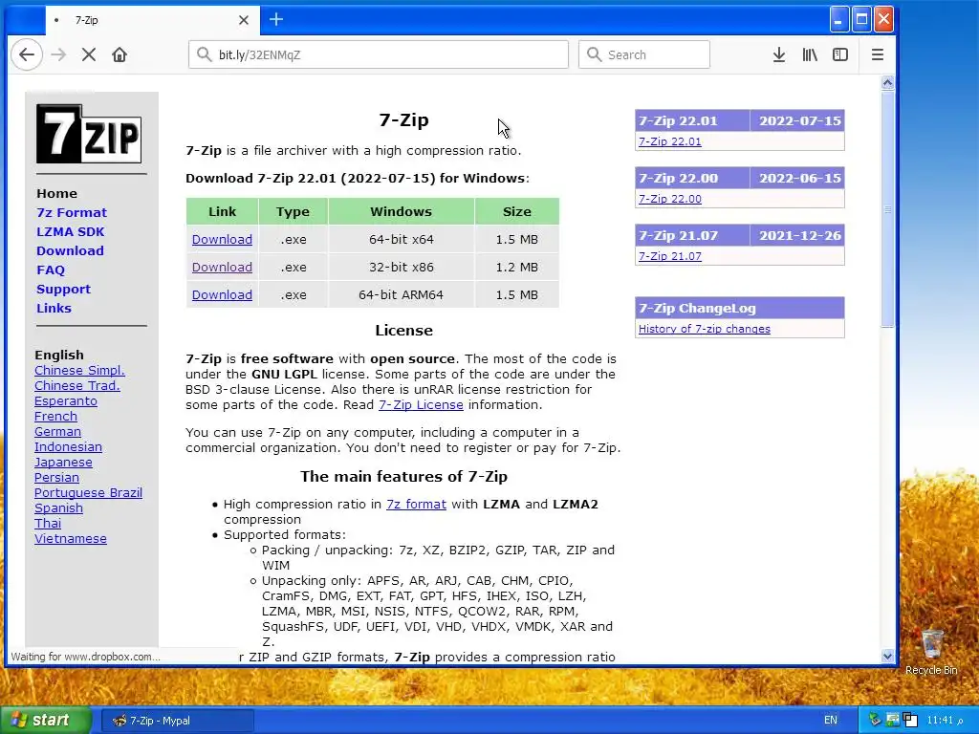Image resolution: width=979 pixels, height=734 pixels.
Task: Open the 7-Zip 22.01 news link
Action: (x=670, y=141)
